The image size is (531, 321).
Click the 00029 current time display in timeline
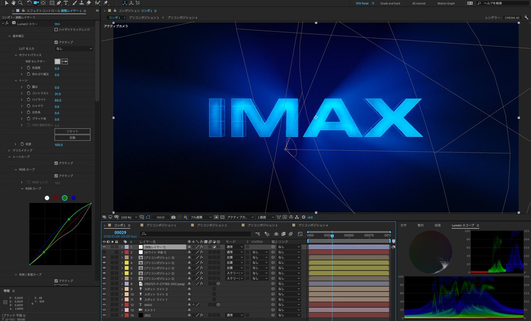click(120, 232)
